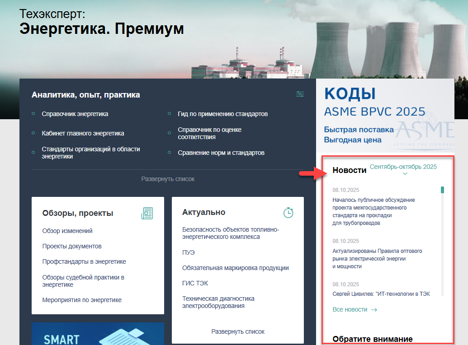Open the Сентябрь-октябрь 2025 news period dropdown

coord(403,168)
